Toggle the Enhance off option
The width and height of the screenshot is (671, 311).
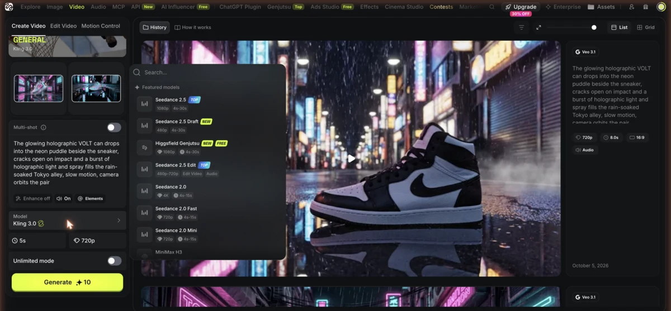click(x=32, y=198)
